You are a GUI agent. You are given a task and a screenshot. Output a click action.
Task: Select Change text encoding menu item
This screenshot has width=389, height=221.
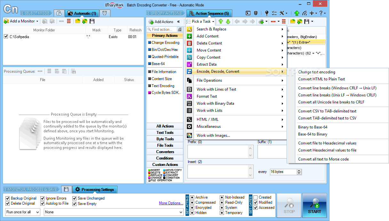pos(317,72)
